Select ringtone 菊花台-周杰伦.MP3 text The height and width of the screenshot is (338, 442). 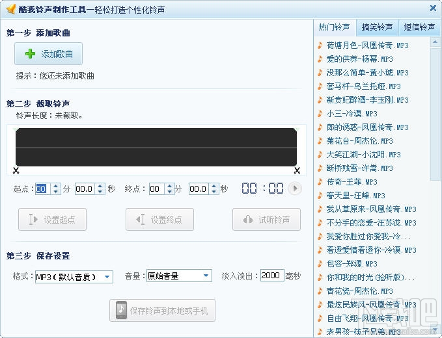coord(359,140)
